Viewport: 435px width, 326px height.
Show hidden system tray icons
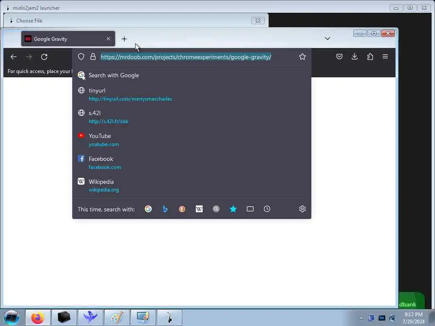pyautogui.click(x=361, y=318)
